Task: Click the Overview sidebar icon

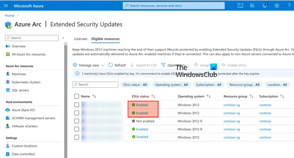Action: [8, 46]
